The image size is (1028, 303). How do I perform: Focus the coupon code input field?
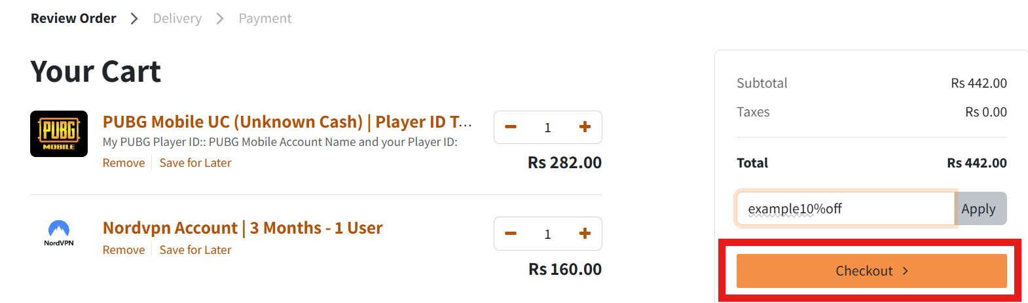click(x=845, y=209)
